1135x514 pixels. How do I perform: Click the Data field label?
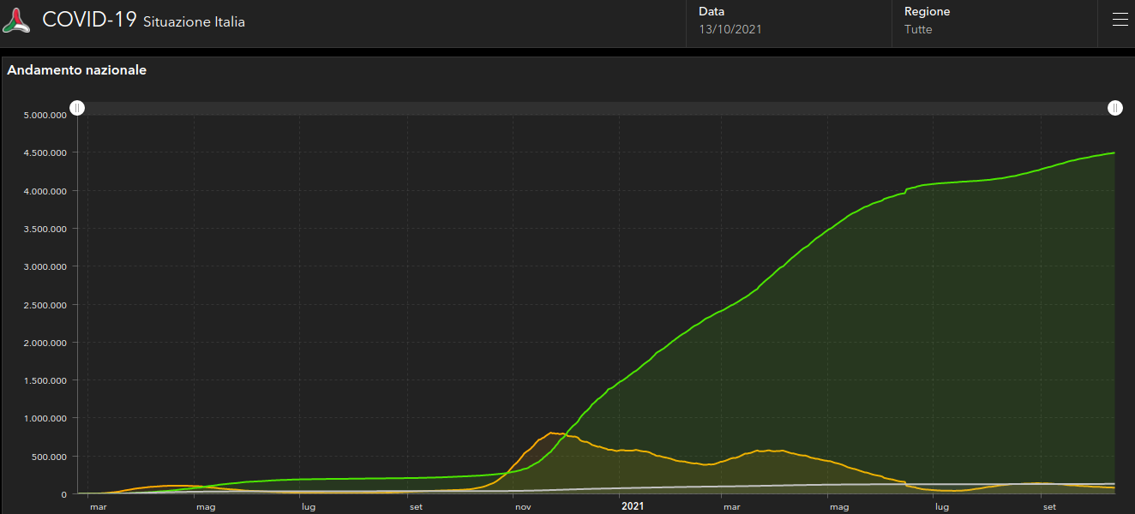point(711,12)
